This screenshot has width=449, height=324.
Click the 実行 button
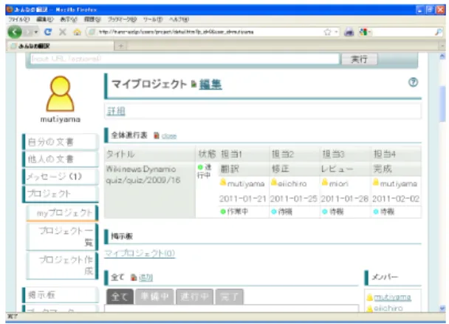(359, 59)
